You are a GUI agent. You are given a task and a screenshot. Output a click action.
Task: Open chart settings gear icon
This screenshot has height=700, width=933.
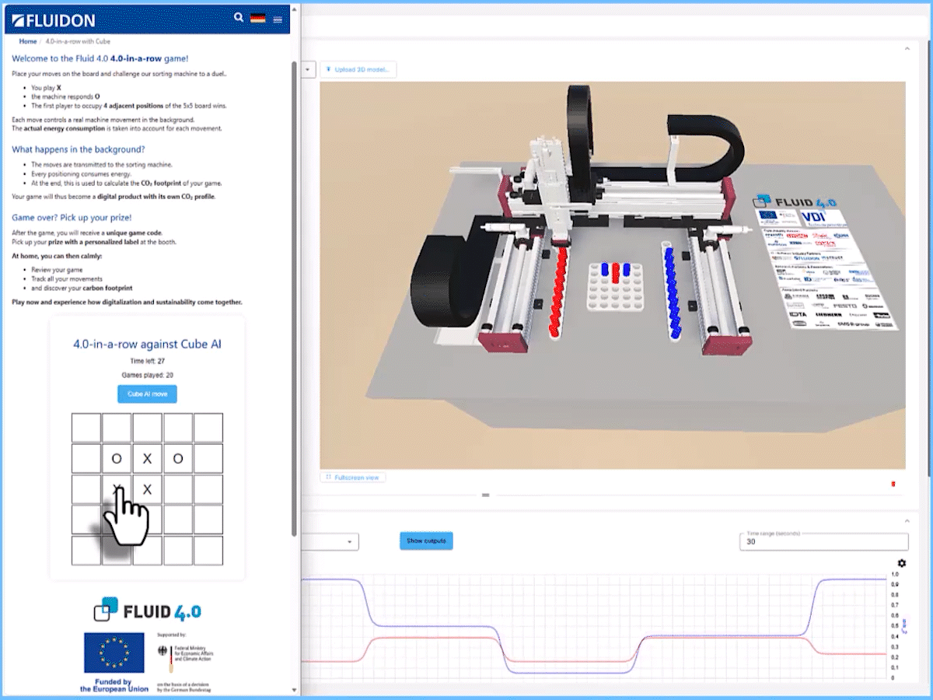coord(901,563)
